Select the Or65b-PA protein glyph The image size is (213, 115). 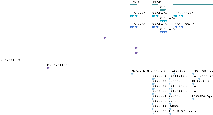point(155,27)
